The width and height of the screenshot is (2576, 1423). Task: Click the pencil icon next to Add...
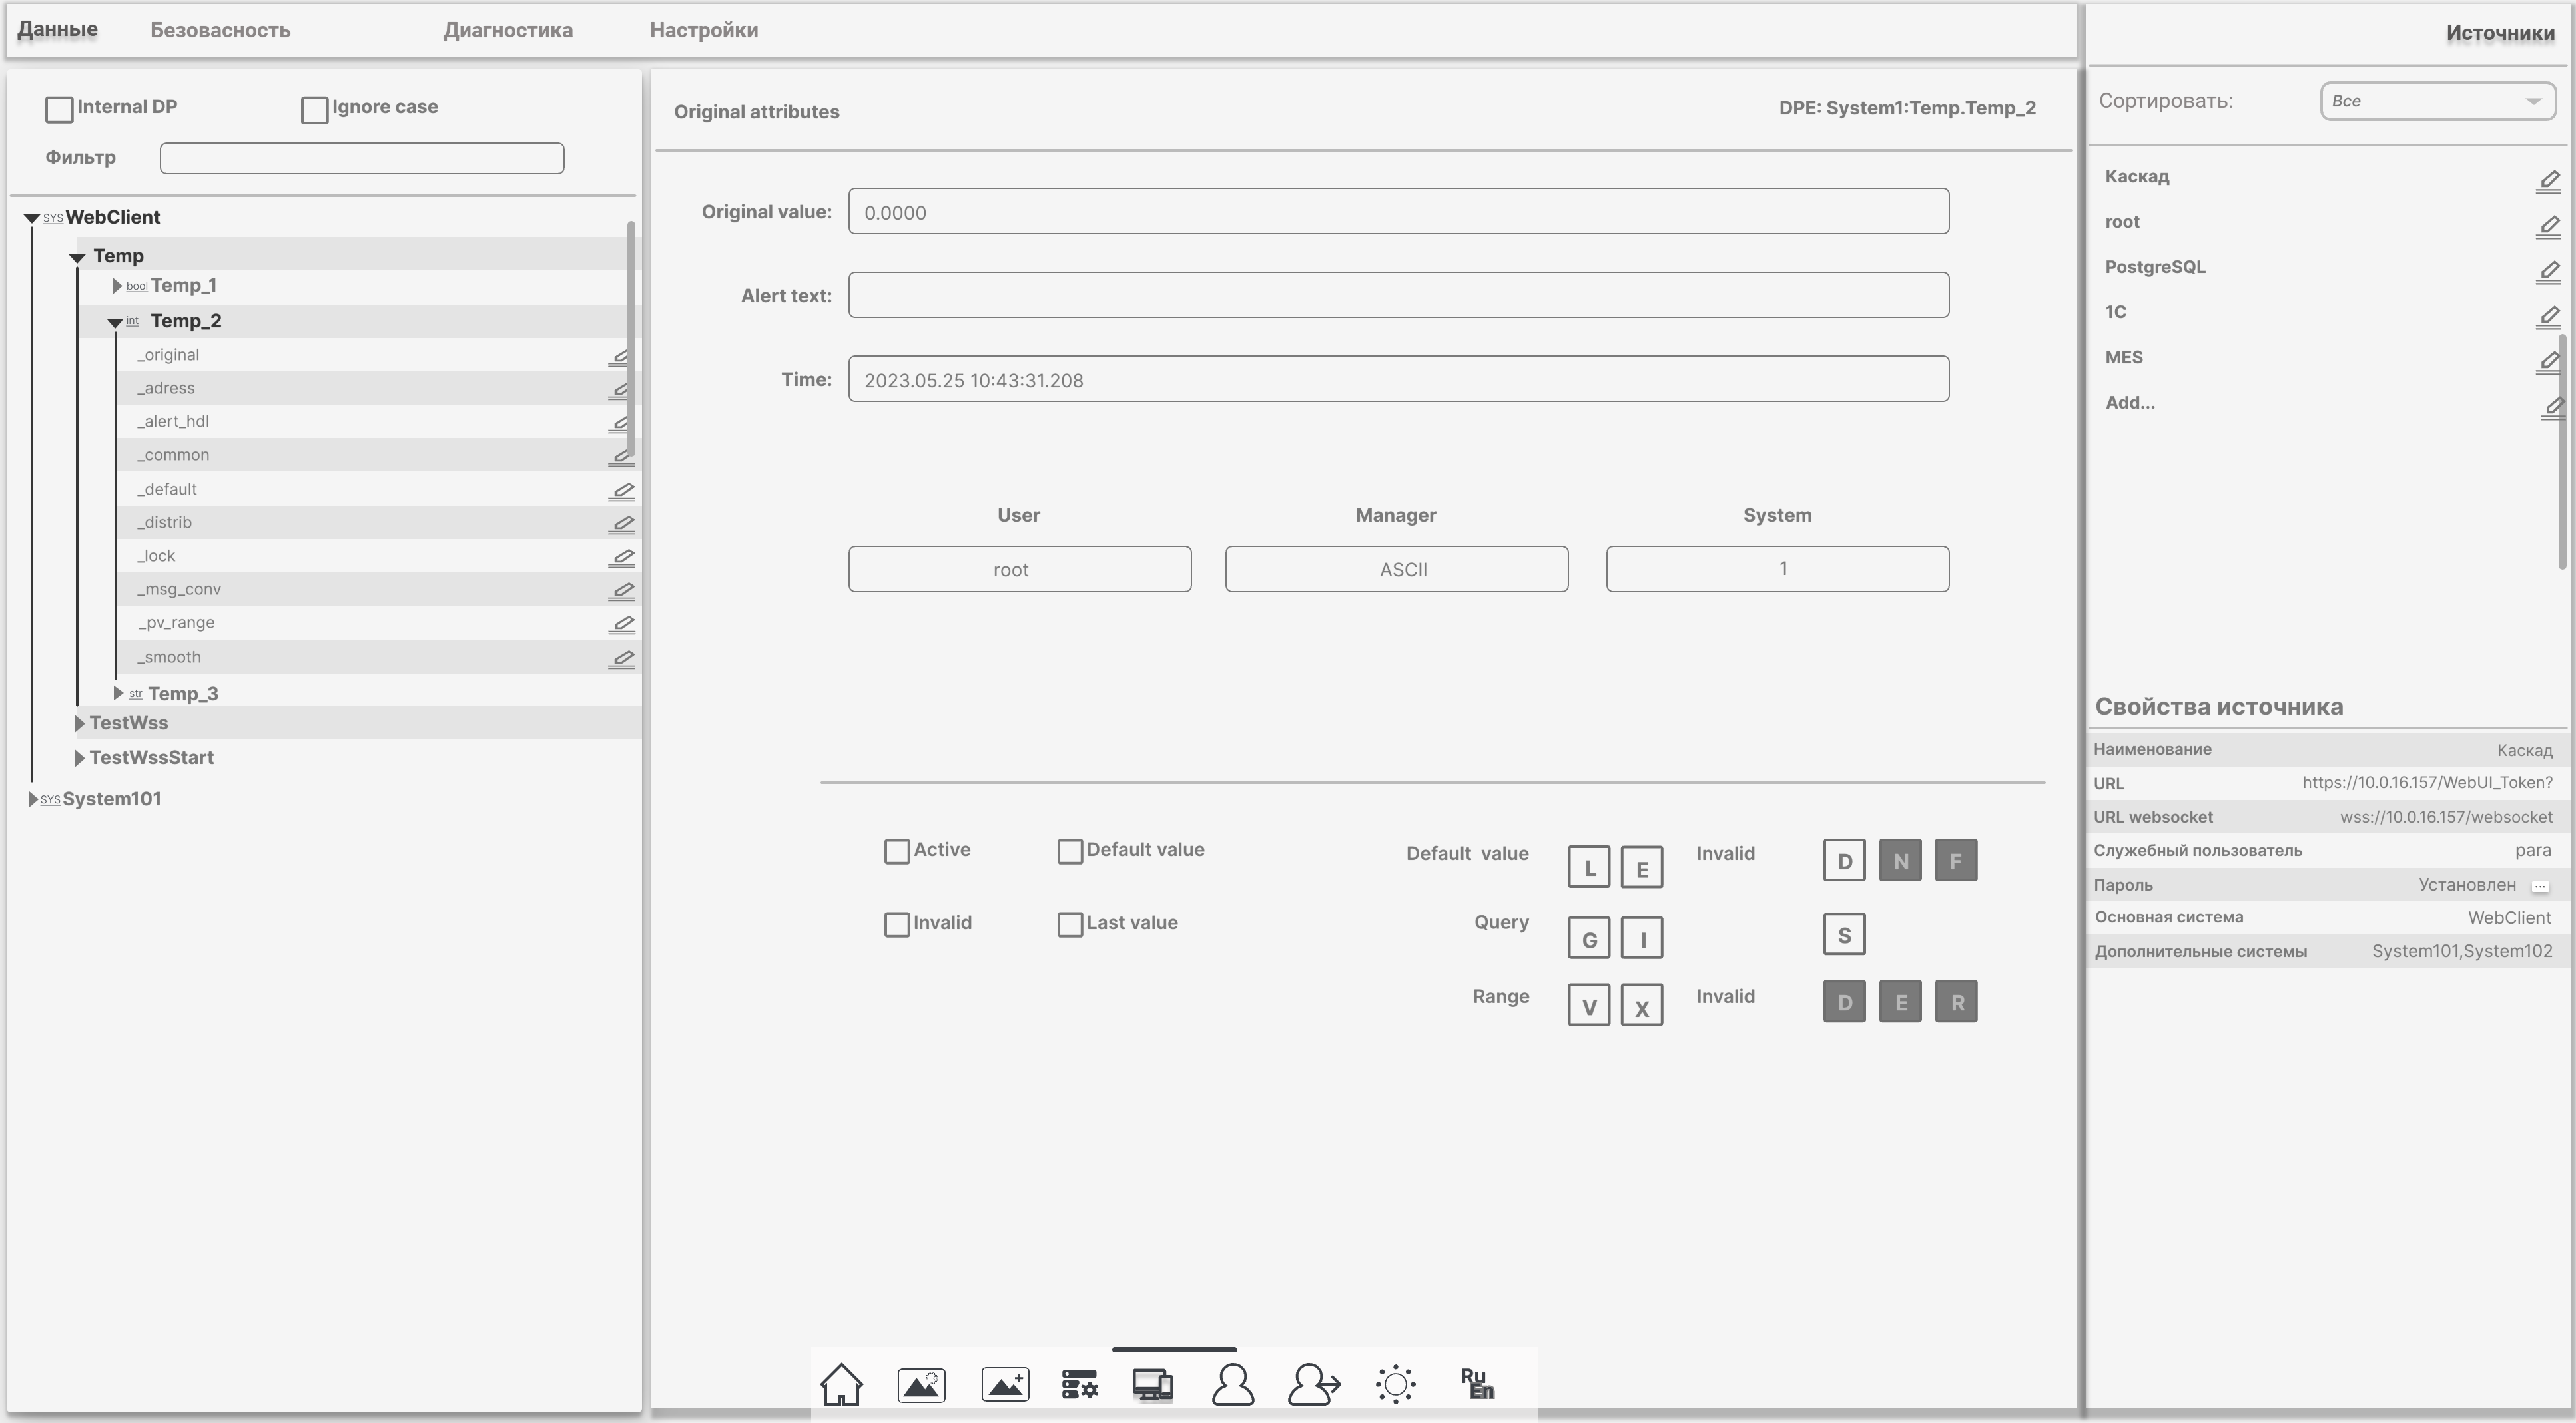[x=2552, y=408]
